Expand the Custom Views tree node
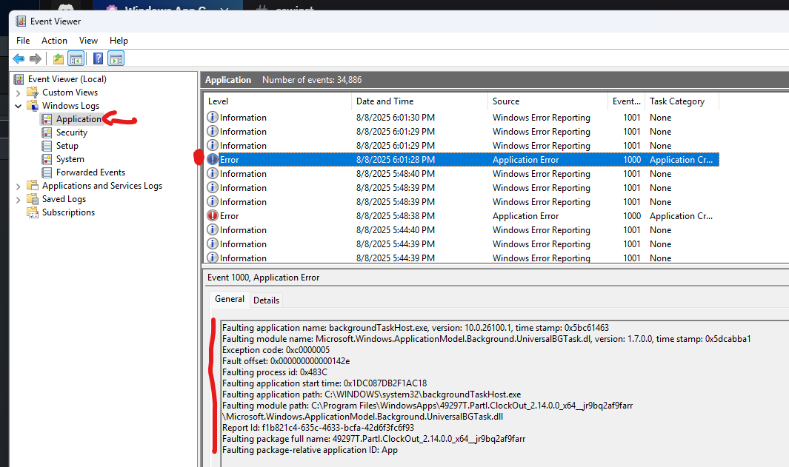 click(19, 93)
